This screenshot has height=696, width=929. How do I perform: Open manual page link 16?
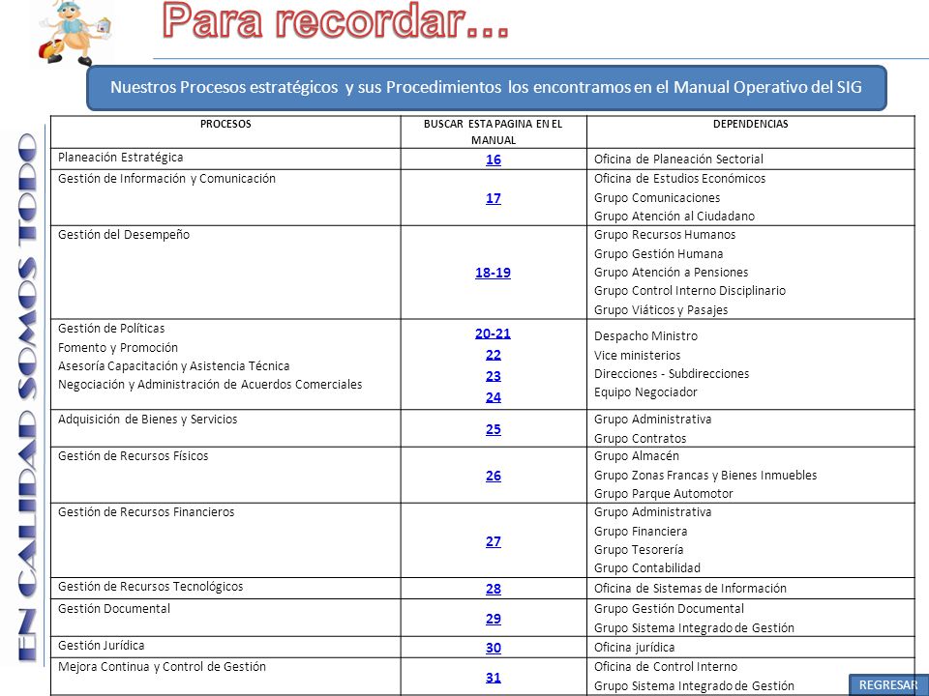493,159
